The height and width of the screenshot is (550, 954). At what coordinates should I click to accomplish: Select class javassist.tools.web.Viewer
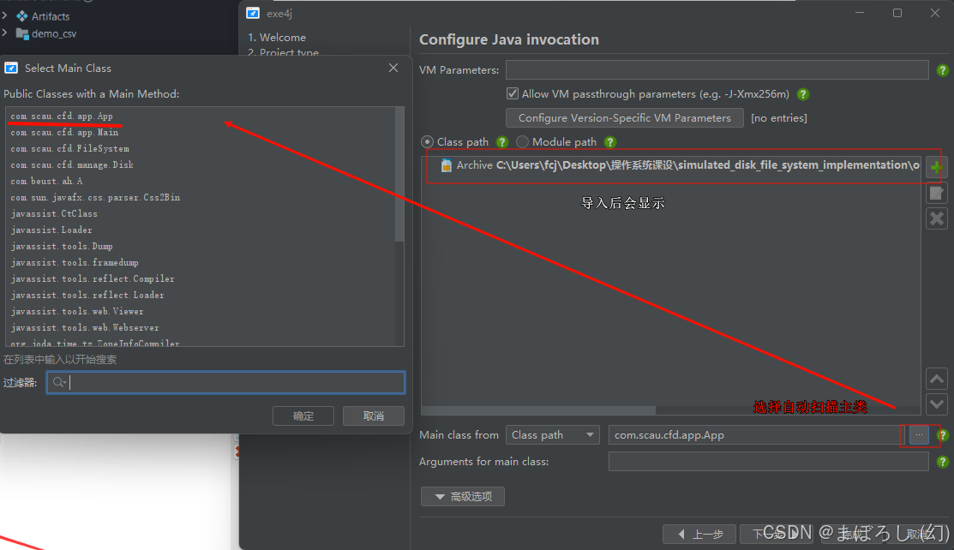pos(76,312)
